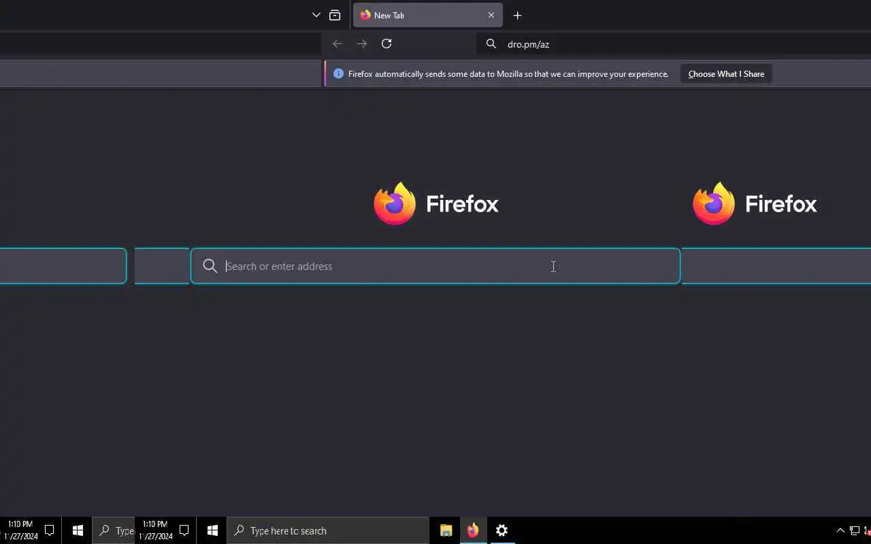The height and width of the screenshot is (544, 871).
Task: Click the network icon in system tray
Action: (855, 530)
